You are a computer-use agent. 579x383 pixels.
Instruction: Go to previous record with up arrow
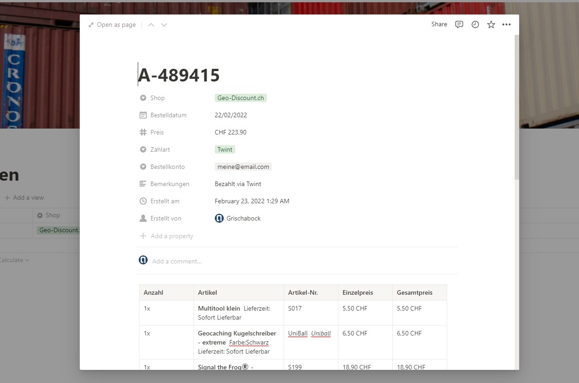[151, 25]
